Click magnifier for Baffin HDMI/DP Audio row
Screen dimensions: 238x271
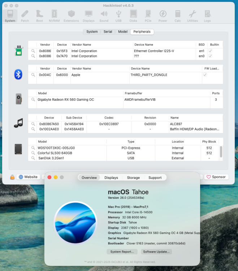click(33, 129)
